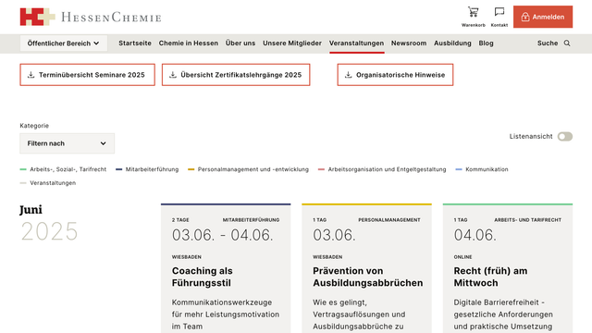Click the HessenChemie logo
Image resolution: width=592 pixels, height=333 pixels.
click(91, 17)
